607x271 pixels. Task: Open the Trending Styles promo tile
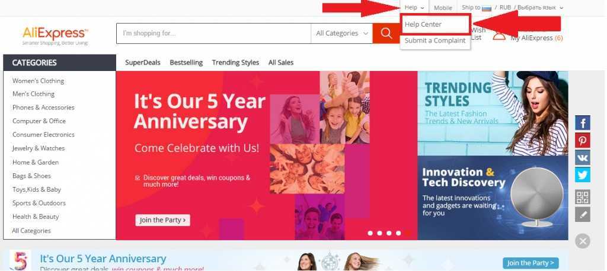pyautogui.click(x=493, y=113)
